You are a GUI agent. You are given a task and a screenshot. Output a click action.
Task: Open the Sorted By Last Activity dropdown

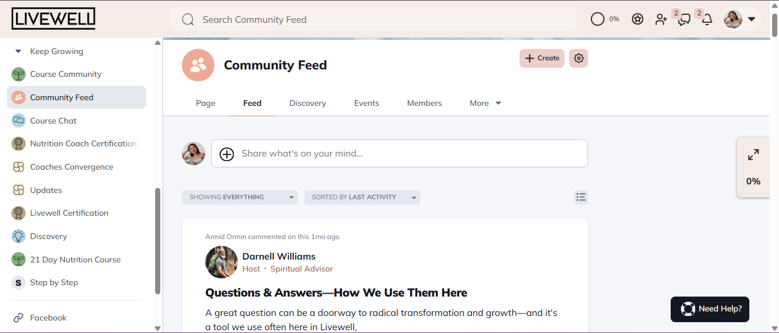click(362, 197)
